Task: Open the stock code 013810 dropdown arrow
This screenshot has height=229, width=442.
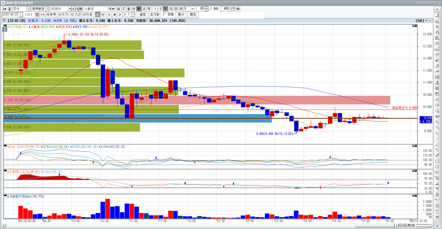Action: coord(70,9)
